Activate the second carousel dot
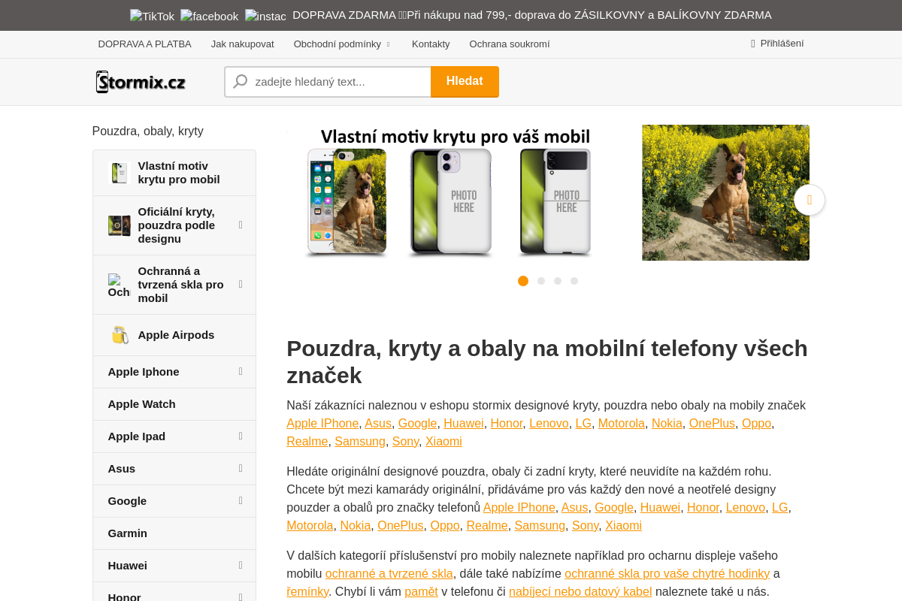902x601 pixels. (x=540, y=280)
